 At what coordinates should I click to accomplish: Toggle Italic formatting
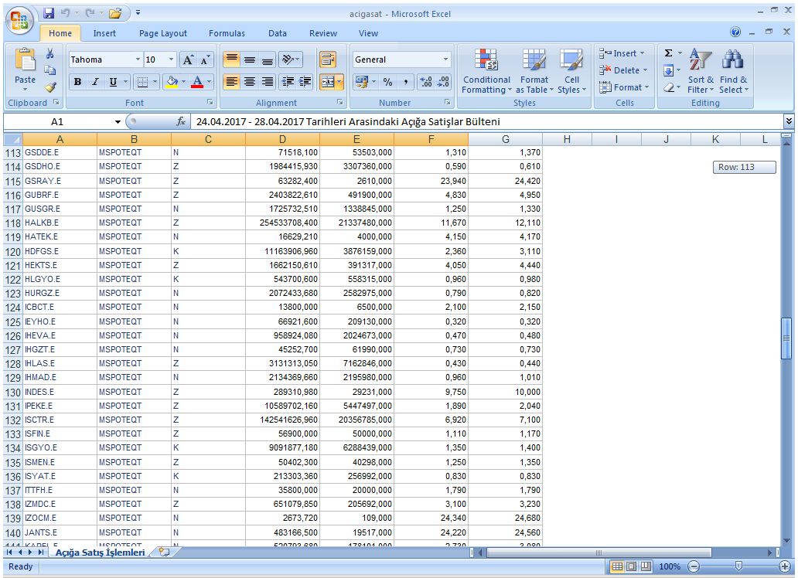point(95,82)
